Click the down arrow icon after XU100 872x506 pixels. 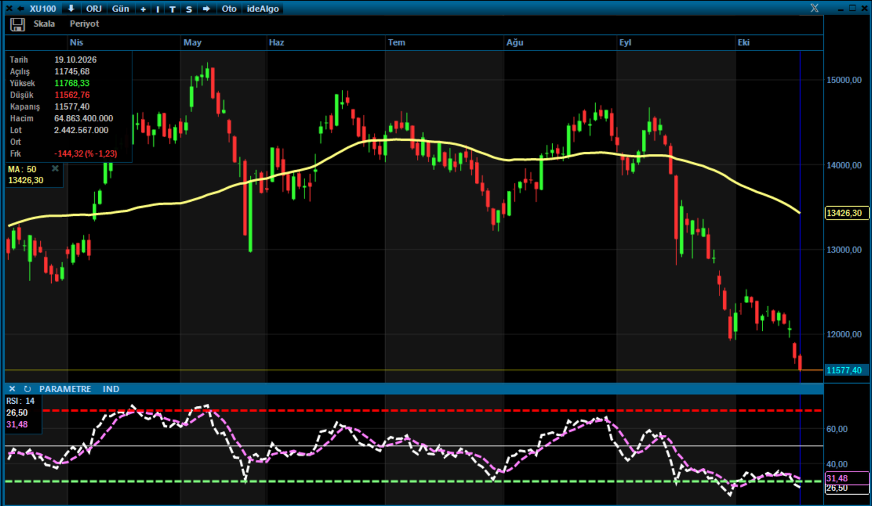click(71, 9)
